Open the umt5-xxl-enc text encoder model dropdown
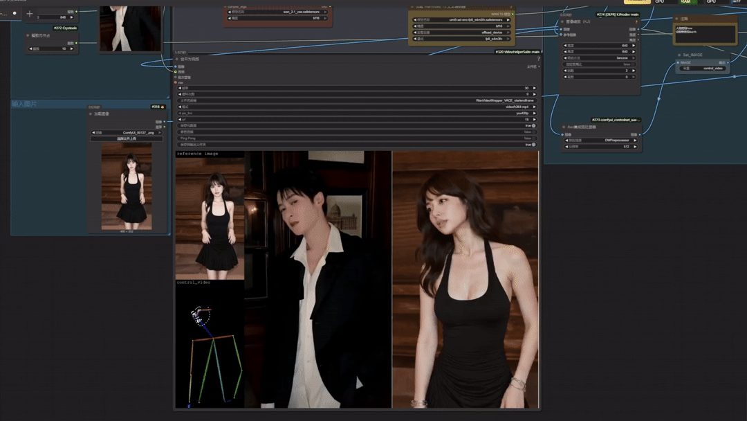 (461, 20)
